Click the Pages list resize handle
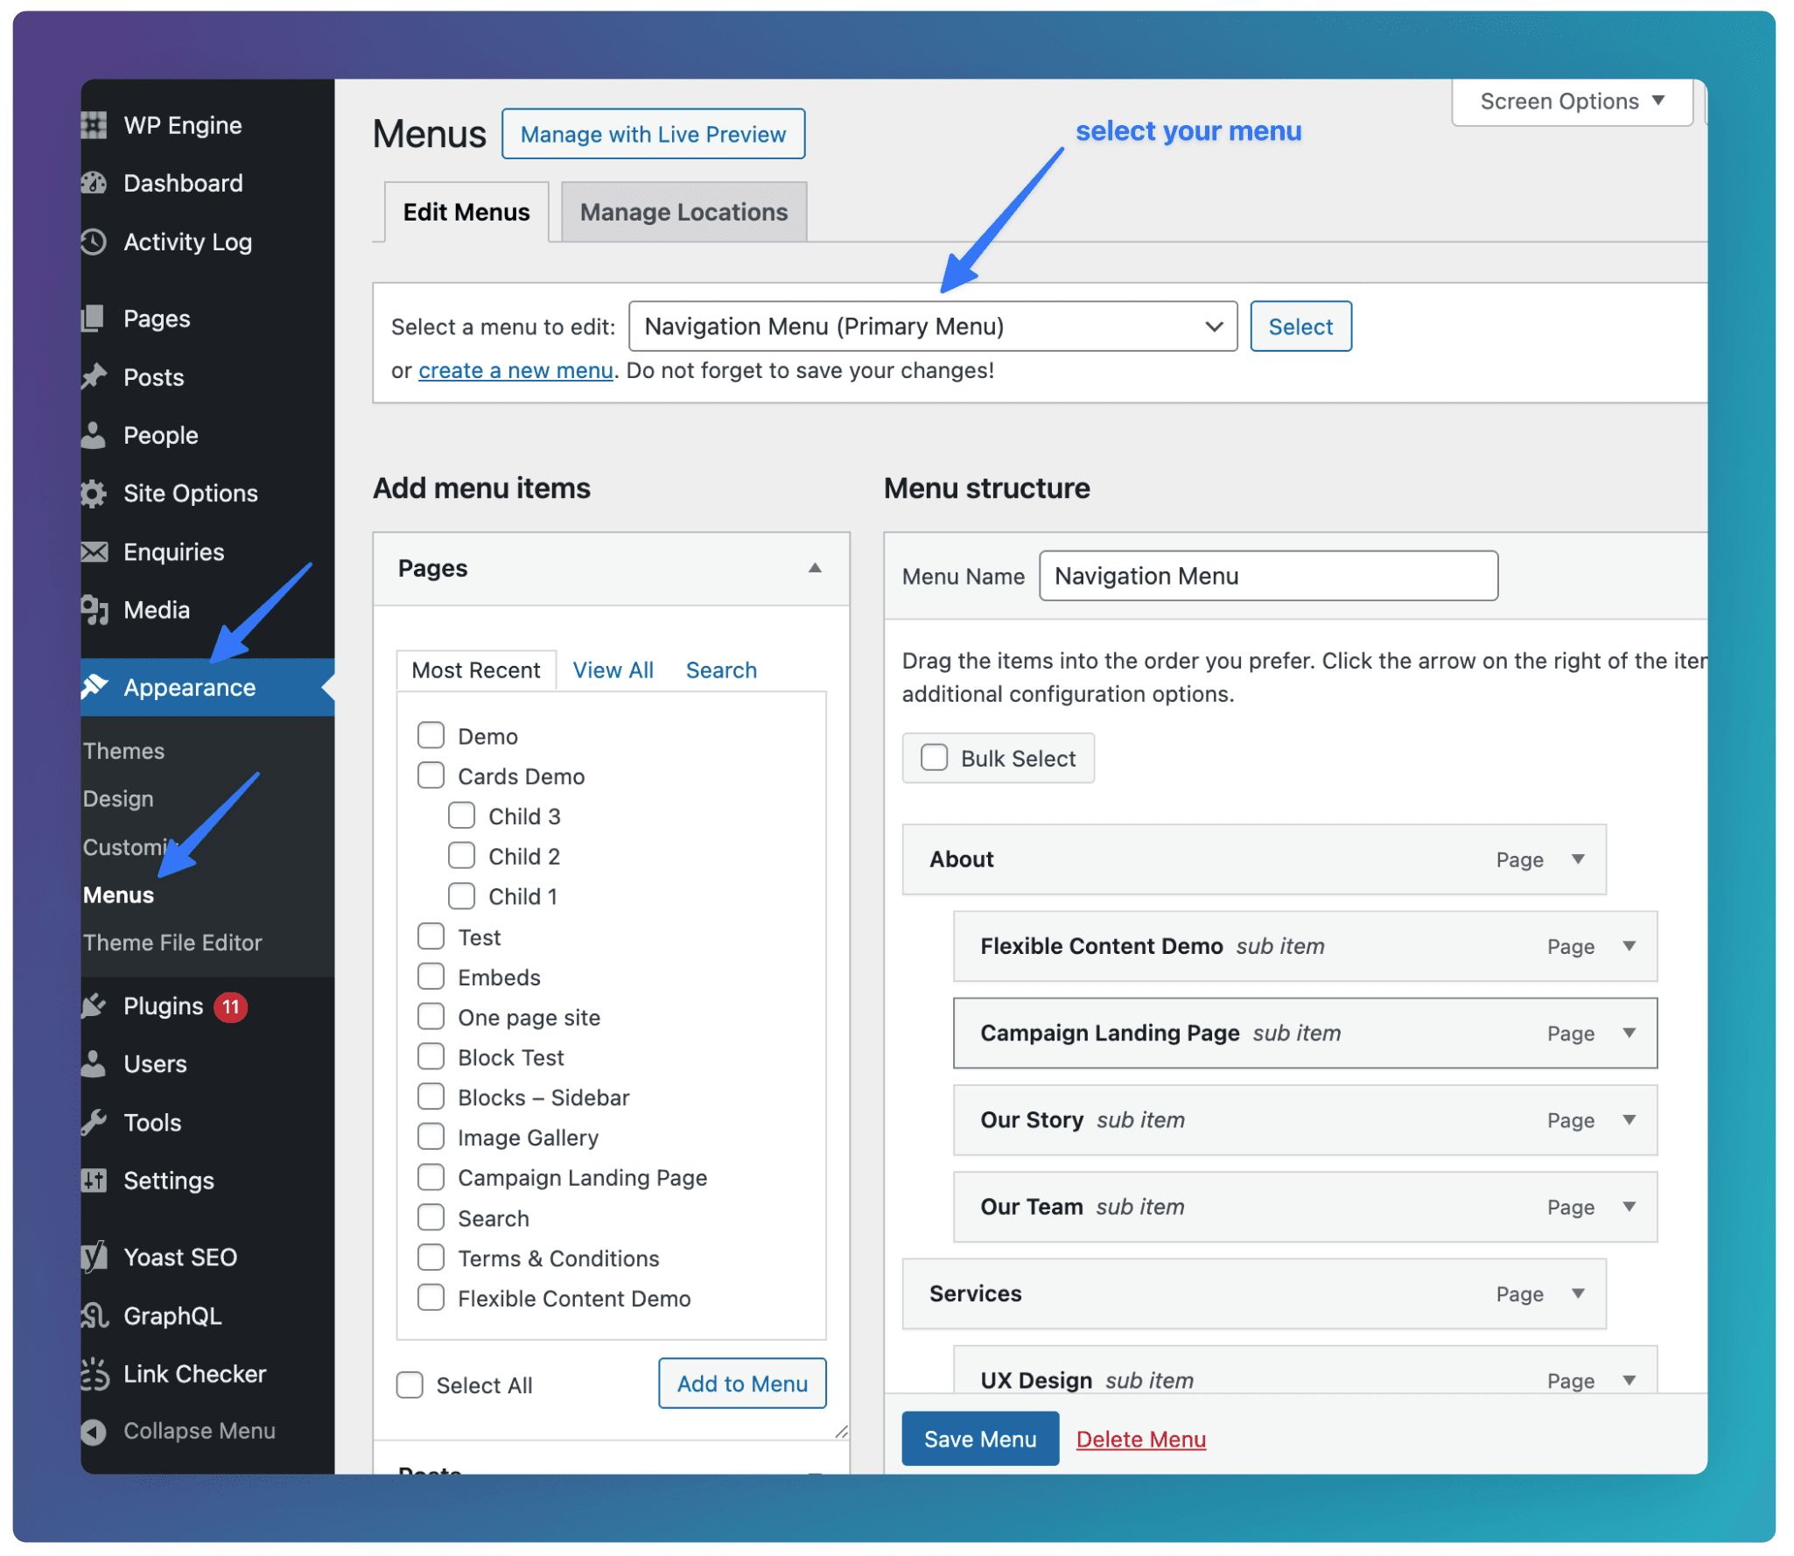 [841, 1432]
